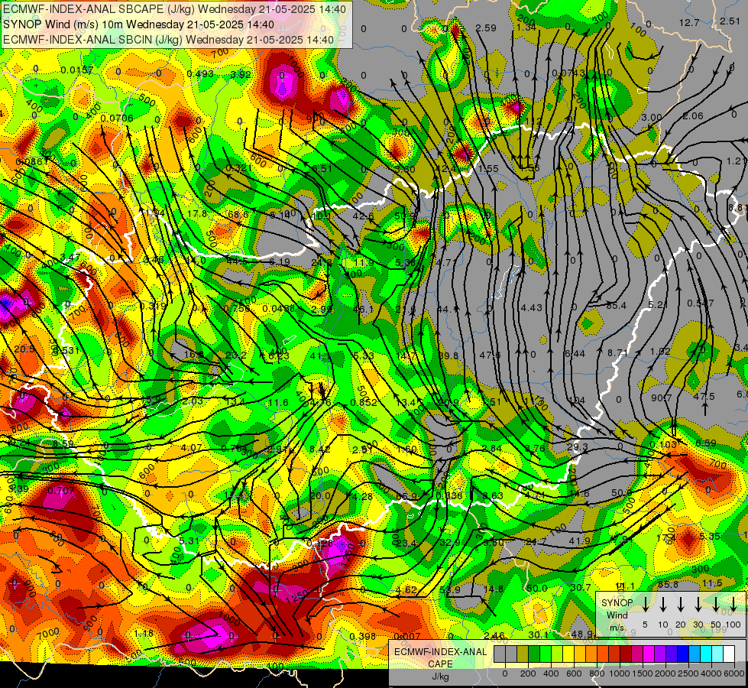This screenshot has width=748, height=688.
Task: Click the 1.18 value at lower left
Action: [144, 633]
